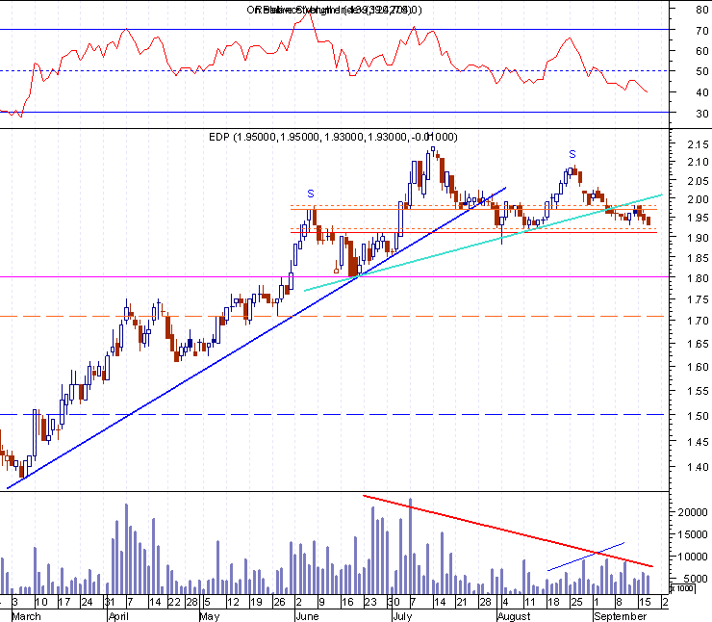This screenshot has height=622, width=712.
Task: Click the 5000 volume axis label
Action: (x=696, y=579)
